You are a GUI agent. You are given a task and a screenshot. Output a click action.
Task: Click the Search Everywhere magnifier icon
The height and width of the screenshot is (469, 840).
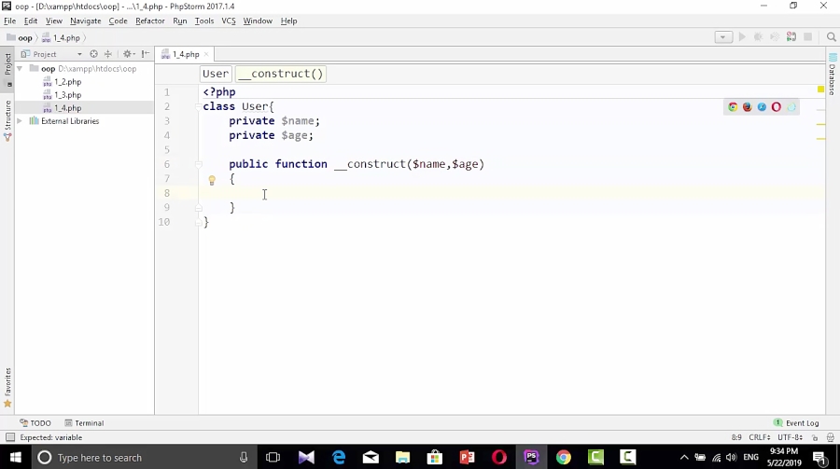click(831, 37)
